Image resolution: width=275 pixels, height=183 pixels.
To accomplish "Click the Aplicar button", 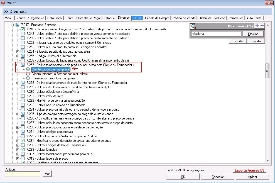I will [x=252, y=177].
